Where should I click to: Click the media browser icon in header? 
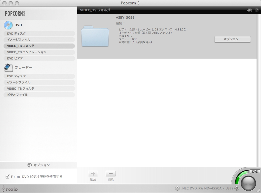click(x=249, y=10)
